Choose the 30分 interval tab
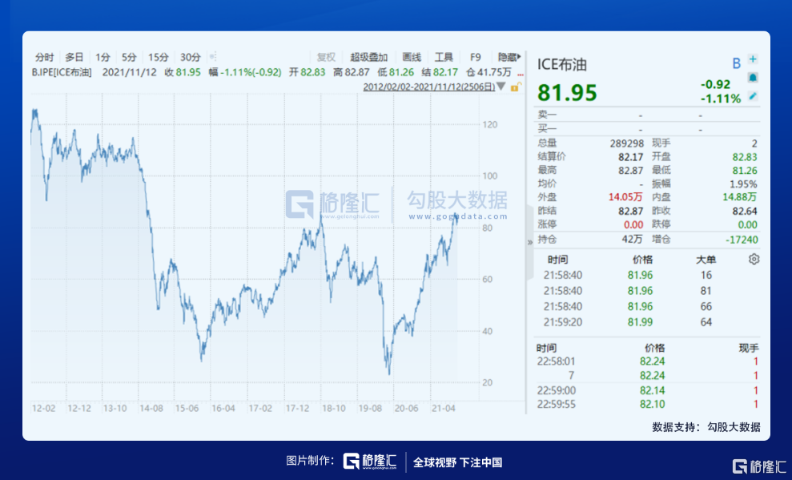This screenshot has height=480, width=792. (x=191, y=57)
